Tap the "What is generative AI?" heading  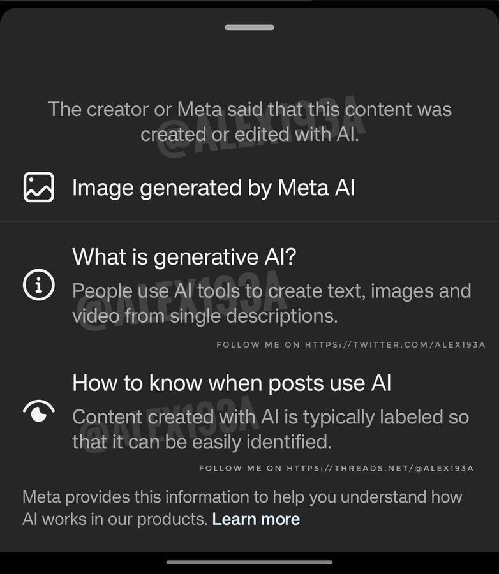click(x=185, y=257)
